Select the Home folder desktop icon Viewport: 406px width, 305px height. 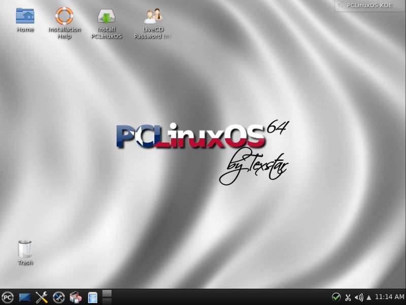[25, 20]
